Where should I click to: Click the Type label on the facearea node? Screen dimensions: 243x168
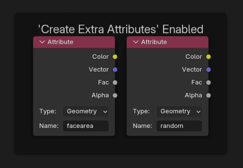tap(48, 111)
